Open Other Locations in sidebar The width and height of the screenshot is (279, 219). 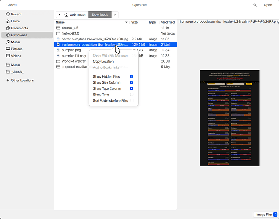click(x=22, y=80)
